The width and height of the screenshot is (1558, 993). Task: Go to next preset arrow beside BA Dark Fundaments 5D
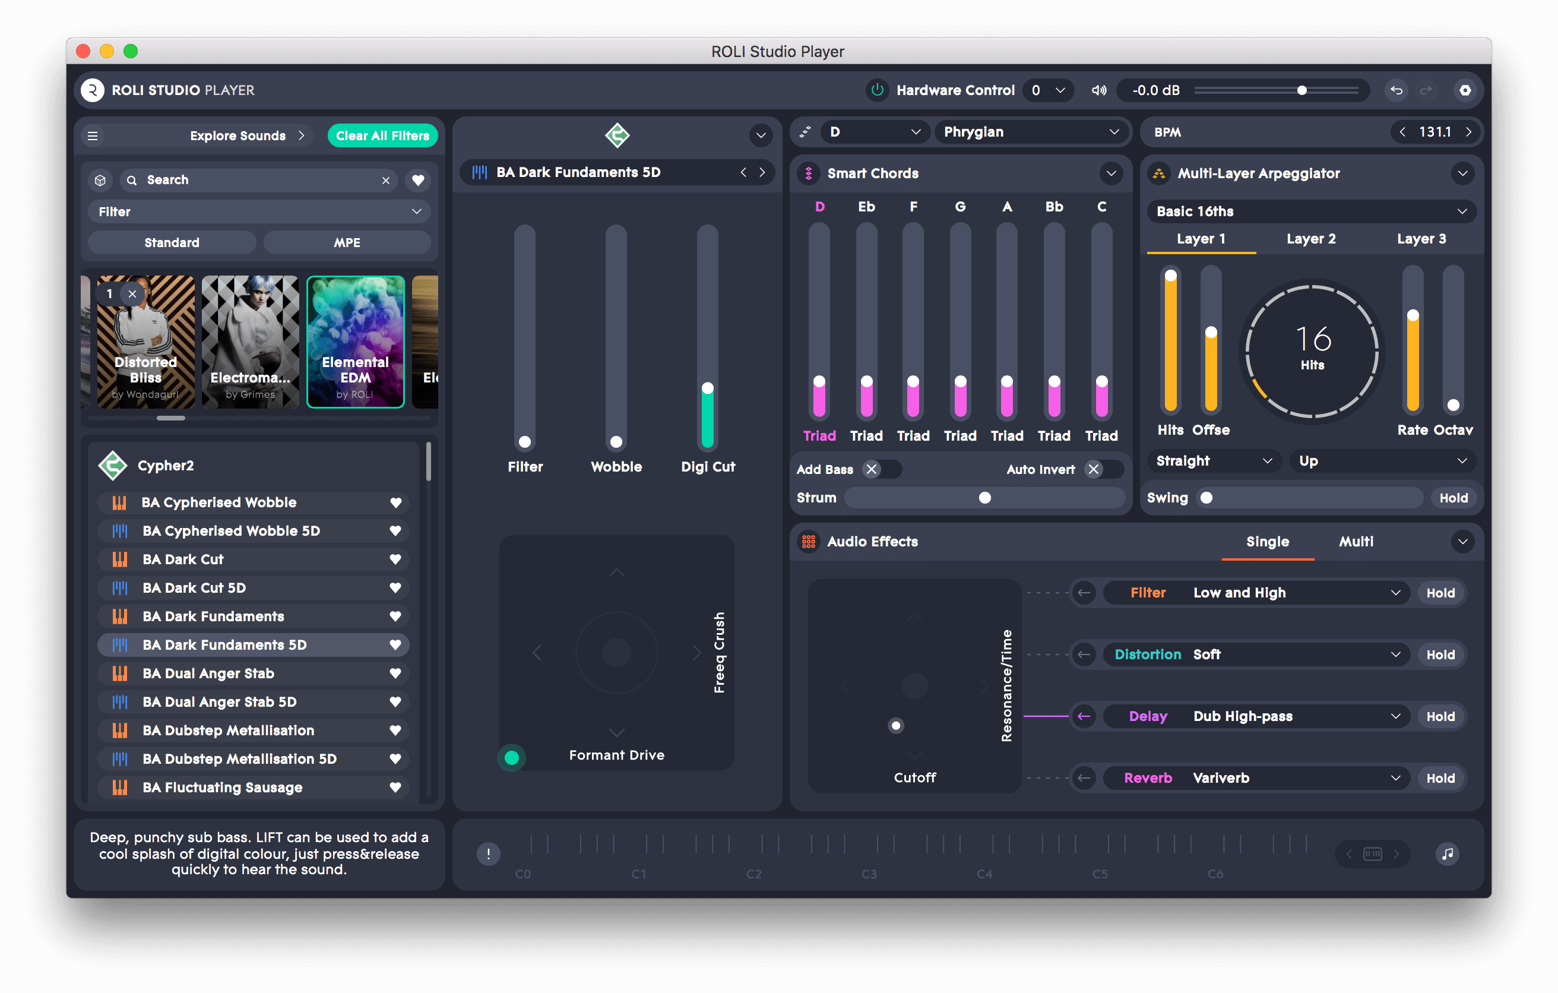[762, 172]
